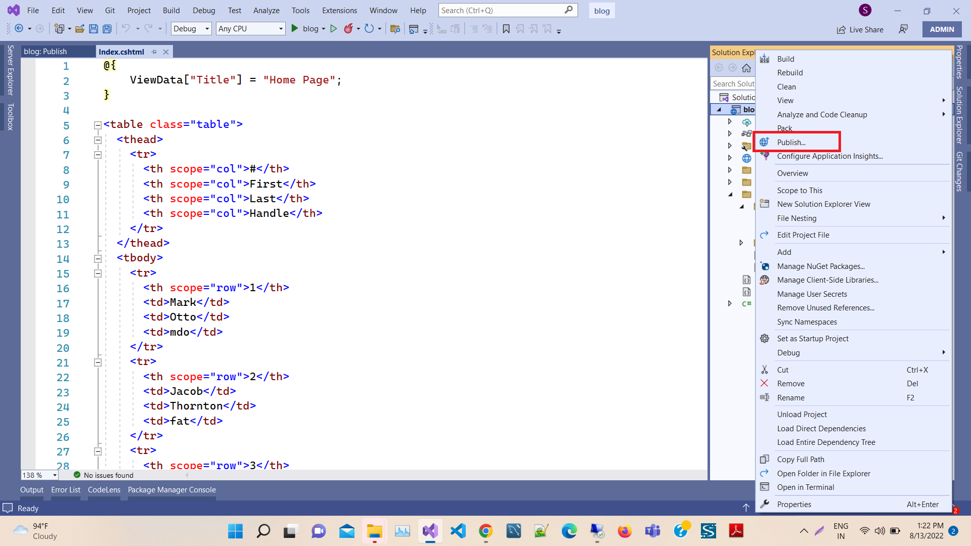Open the Any CPU platform dropdown
The width and height of the screenshot is (971, 546).
coord(251,29)
